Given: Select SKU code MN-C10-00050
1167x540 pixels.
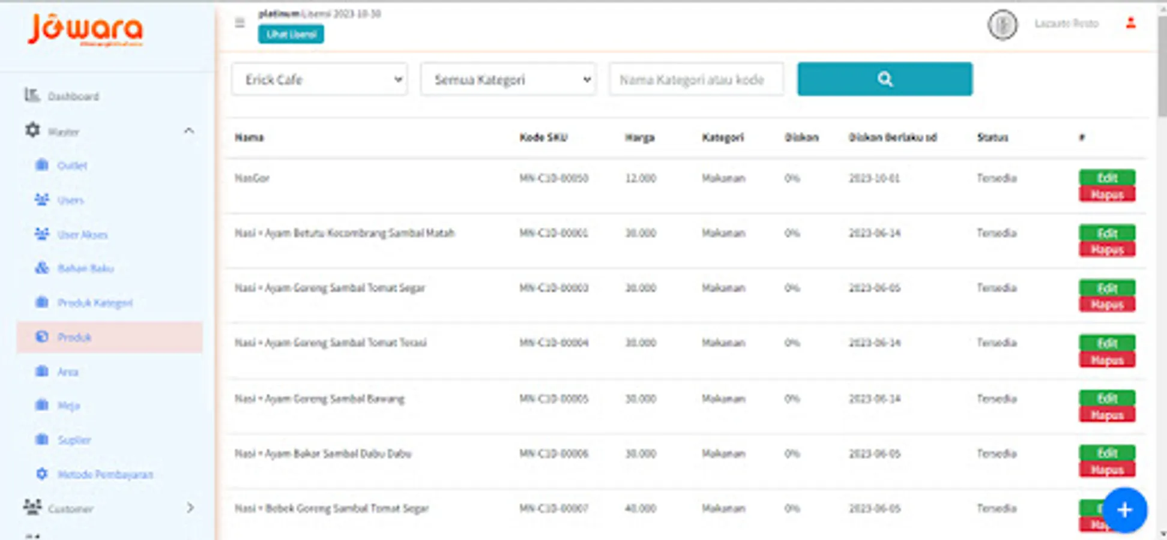Looking at the screenshot, I should coord(553,178).
